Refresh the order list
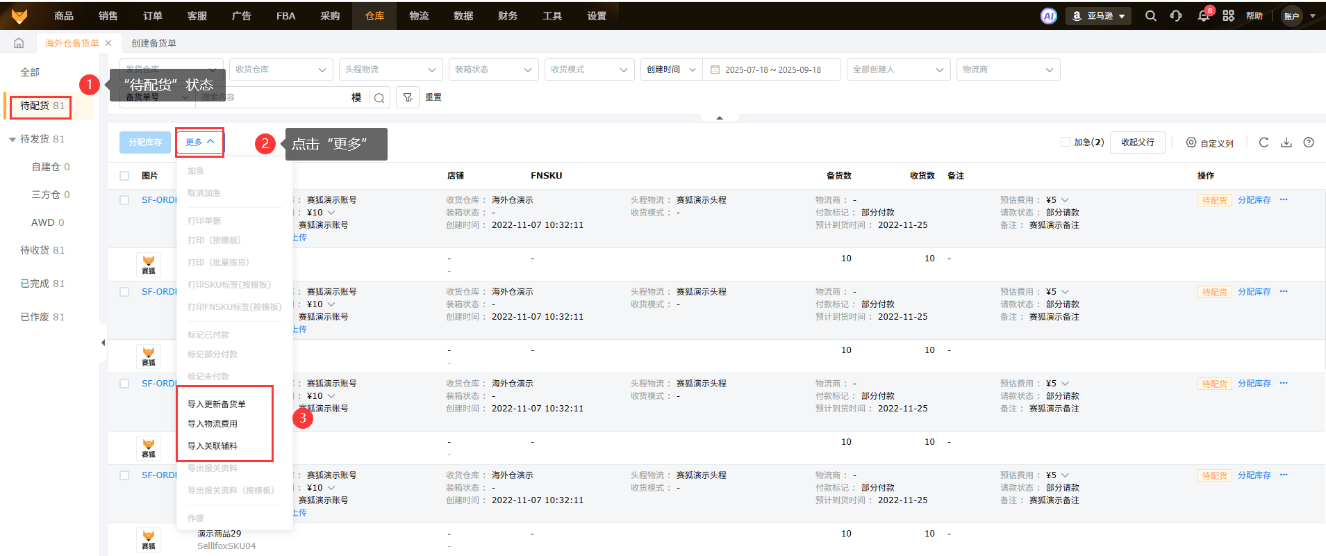This screenshot has width=1326, height=556. click(x=1263, y=142)
